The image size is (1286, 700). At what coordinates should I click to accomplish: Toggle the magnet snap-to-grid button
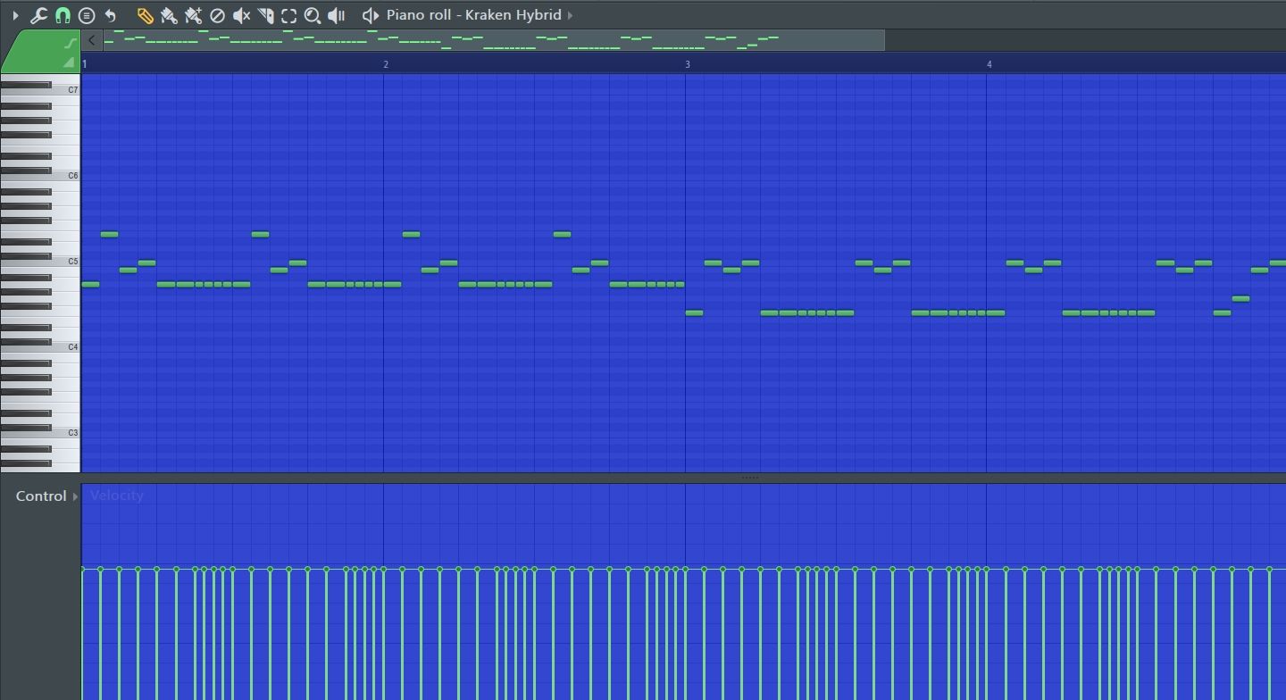pyautogui.click(x=63, y=15)
